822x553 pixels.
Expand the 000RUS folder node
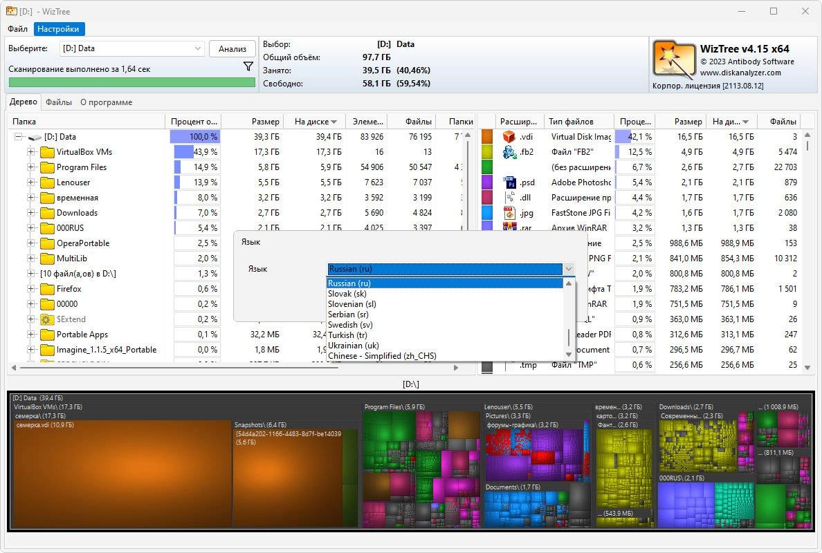click(31, 228)
